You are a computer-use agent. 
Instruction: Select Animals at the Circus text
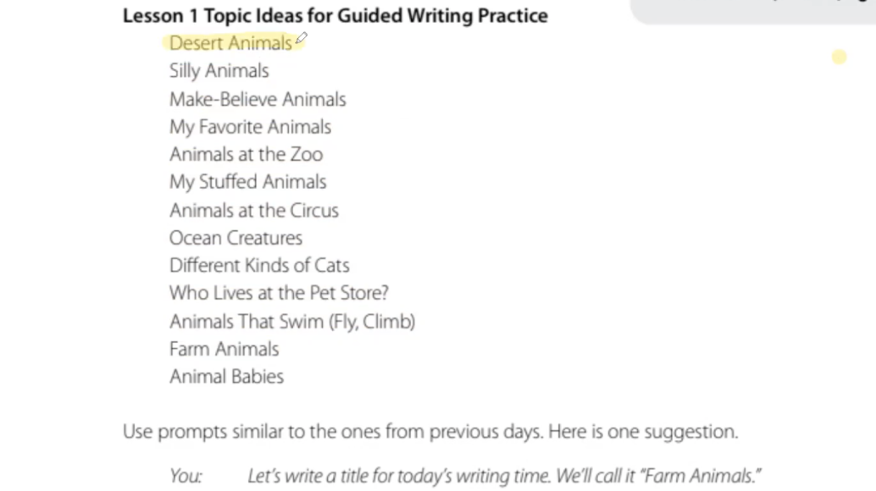click(254, 210)
